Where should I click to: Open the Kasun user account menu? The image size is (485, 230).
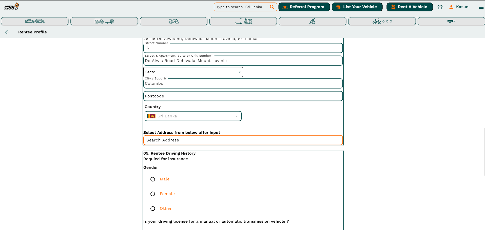click(x=459, y=7)
